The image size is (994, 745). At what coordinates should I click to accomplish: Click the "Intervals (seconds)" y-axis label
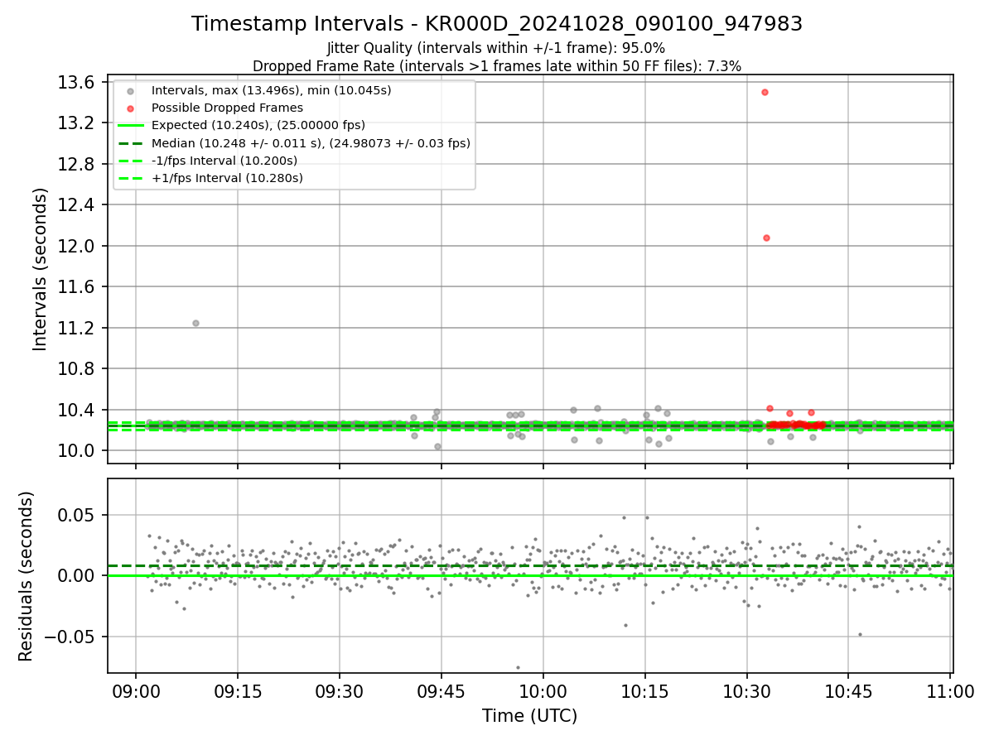(41, 269)
